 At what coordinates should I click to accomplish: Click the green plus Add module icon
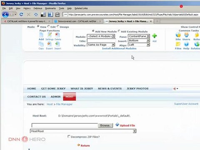click(155, 36)
